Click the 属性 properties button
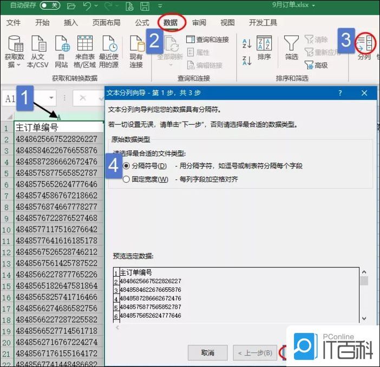The height and width of the screenshot is (367, 380). pyautogui.click(x=198, y=52)
